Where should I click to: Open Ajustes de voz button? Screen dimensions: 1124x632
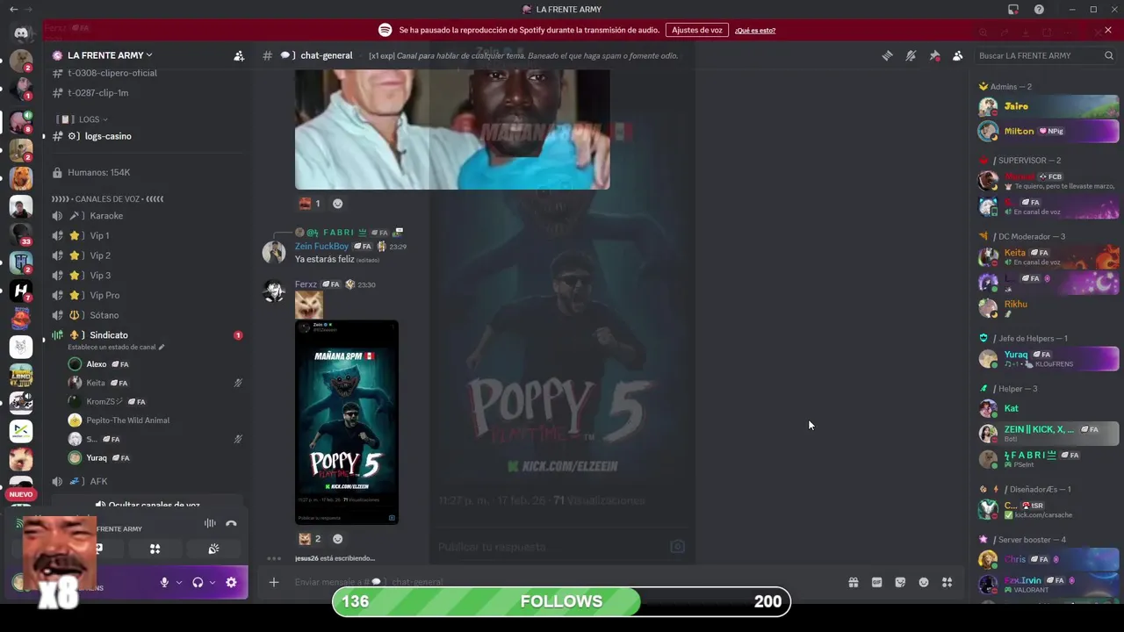(x=696, y=30)
